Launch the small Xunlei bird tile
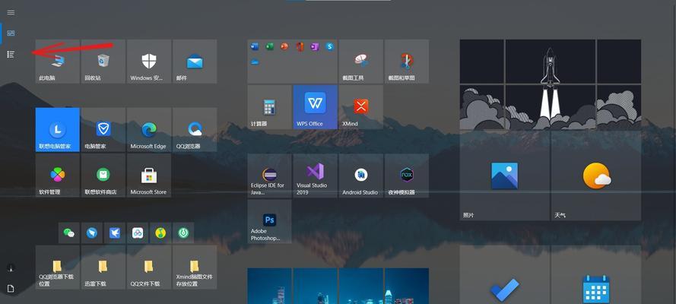This screenshot has height=304, width=676. point(115,233)
